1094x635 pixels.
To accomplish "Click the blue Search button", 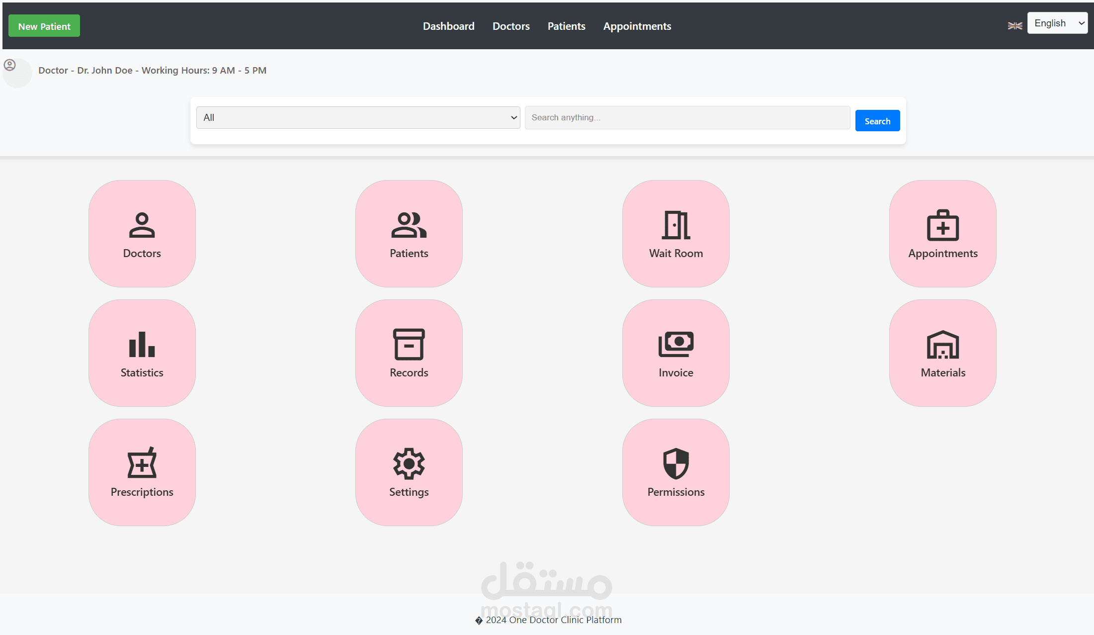I will pyautogui.click(x=878, y=121).
